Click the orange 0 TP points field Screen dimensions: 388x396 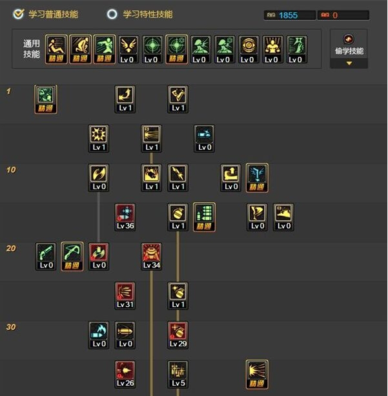coord(343,15)
